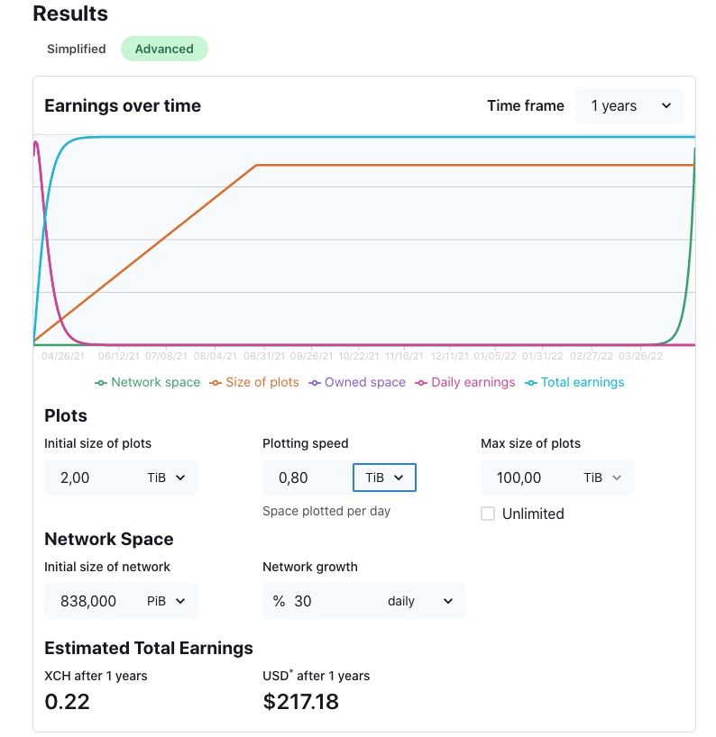Viewport: 716px width, 737px height.
Task: Open Plotting speed TiB unit dropdown
Action: (x=384, y=478)
